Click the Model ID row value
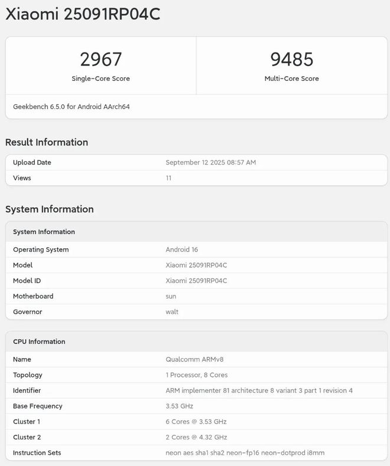The image size is (390, 466). click(x=196, y=281)
